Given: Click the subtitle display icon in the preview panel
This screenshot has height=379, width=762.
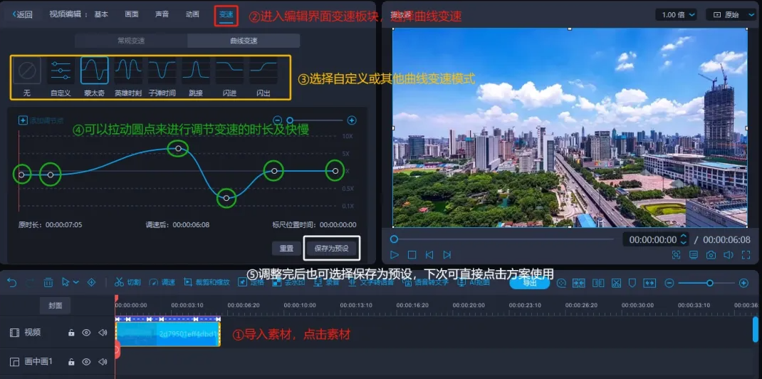Looking at the screenshot, I should coord(694,254).
